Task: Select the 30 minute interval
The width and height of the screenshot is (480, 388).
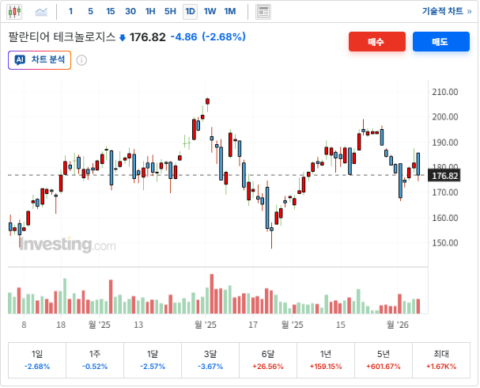Action: (x=130, y=12)
